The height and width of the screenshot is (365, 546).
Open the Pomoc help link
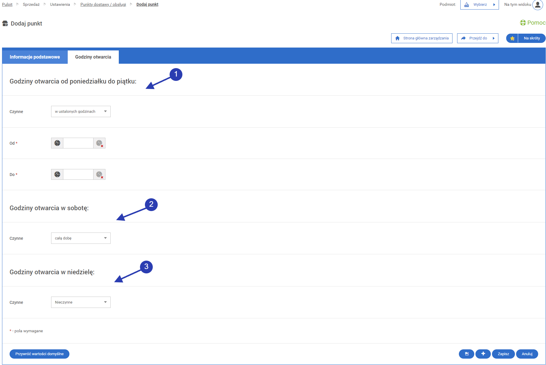533,23
